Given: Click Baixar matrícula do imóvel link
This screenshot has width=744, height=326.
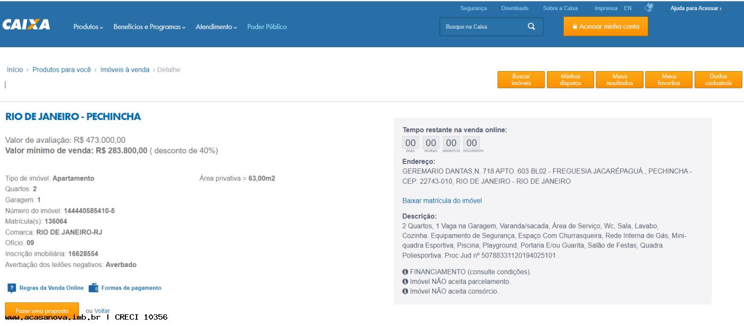Looking at the screenshot, I should (442, 201).
